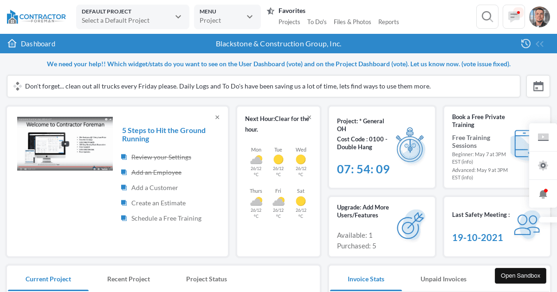Open settings from the right sidebar gear
Viewport: 557px width, 292px height.
[x=543, y=165]
